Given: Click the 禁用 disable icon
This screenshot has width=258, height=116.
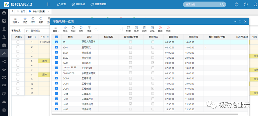Looking at the screenshot, I should (x=160, y=28).
